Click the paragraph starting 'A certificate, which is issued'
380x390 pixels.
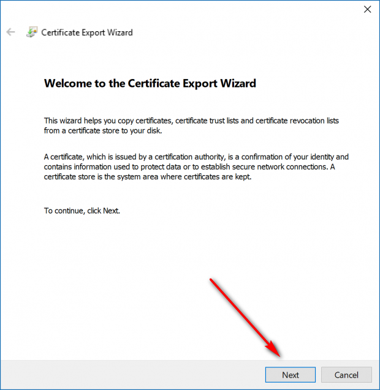(196, 167)
